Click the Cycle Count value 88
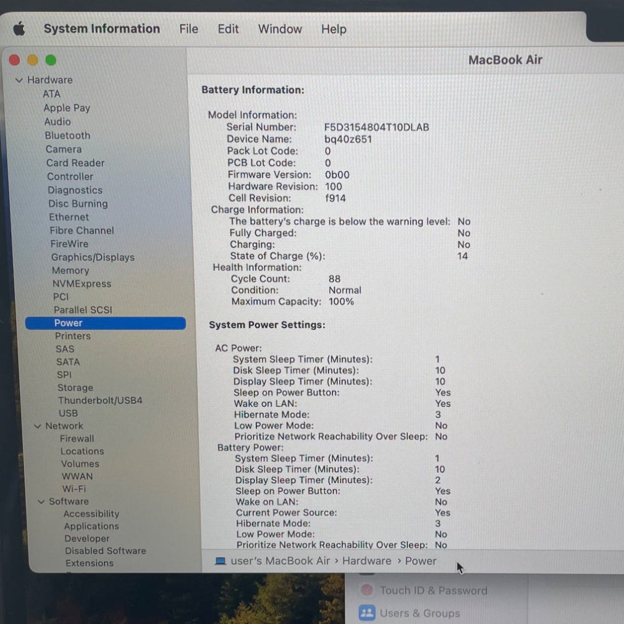624x624 pixels. pyautogui.click(x=334, y=279)
